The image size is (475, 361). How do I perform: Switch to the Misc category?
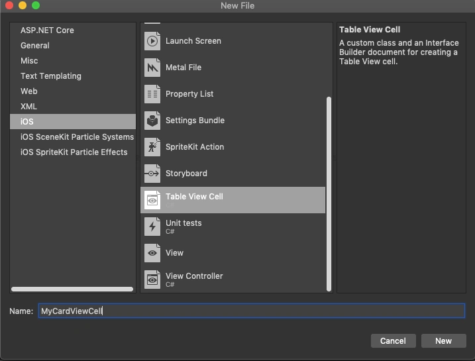[73, 60]
